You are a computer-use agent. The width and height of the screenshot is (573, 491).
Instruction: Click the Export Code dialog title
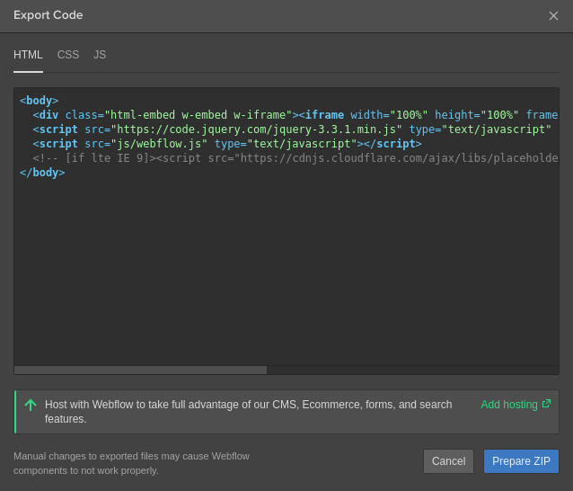48,15
